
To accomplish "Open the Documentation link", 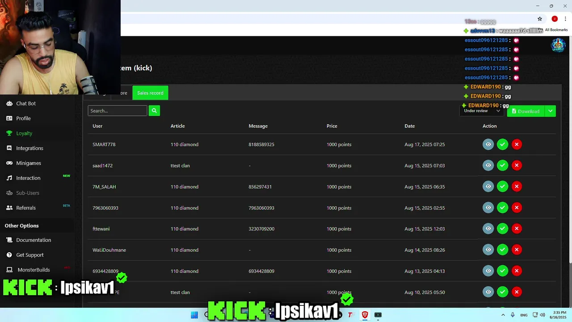I will click(34, 240).
